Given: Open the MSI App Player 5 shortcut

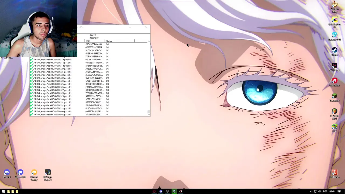Looking at the screenshot, I should click(x=48, y=175).
